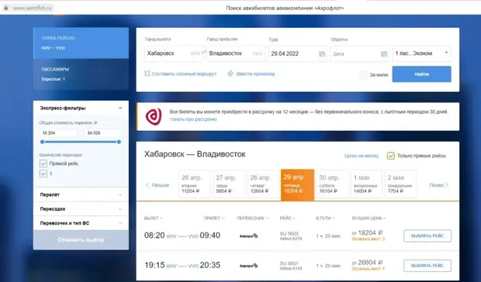Click the complex route icon

[147, 74]
